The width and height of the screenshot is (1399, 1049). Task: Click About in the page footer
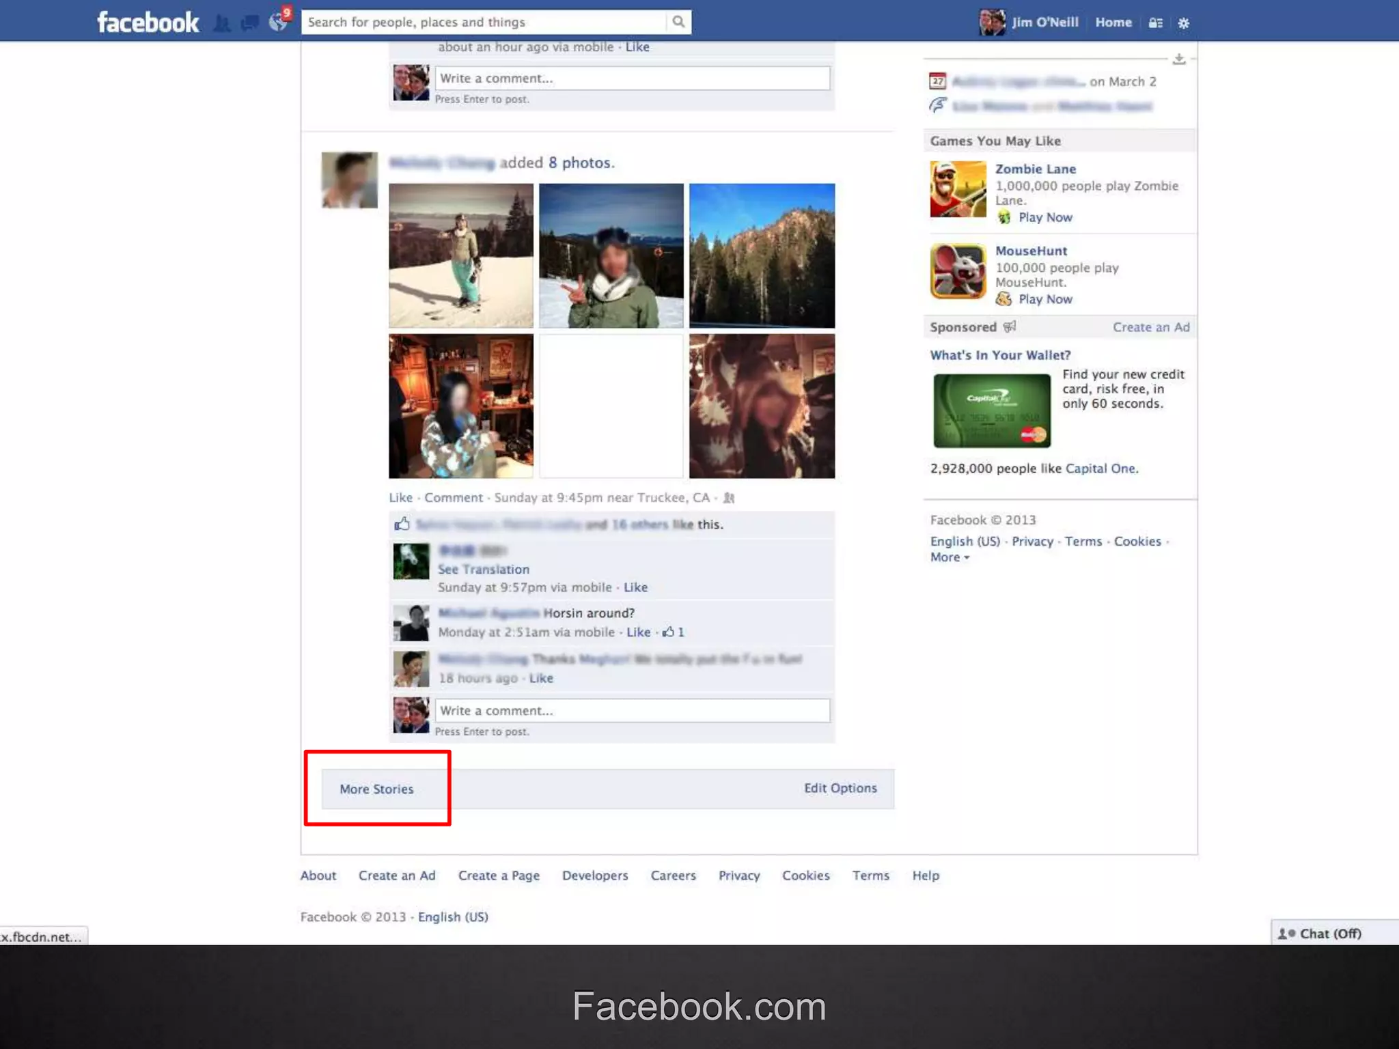coord(318,876)
